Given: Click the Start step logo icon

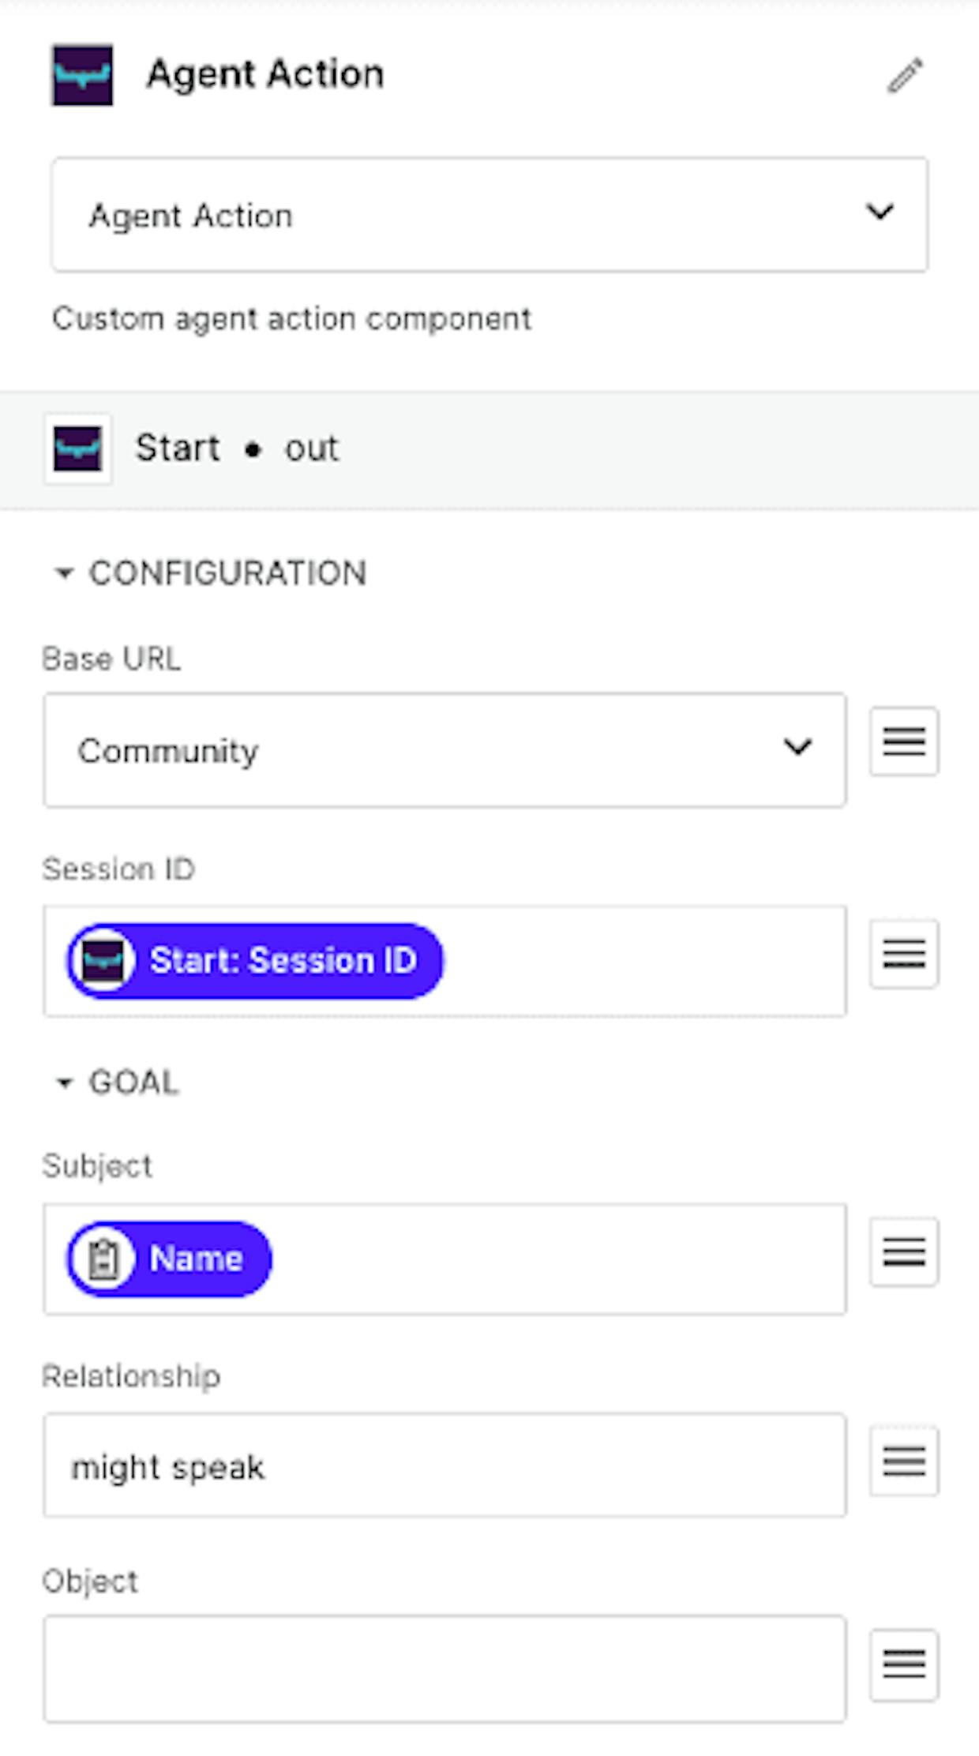Looking at the screenshot, I should click(77, 448).
